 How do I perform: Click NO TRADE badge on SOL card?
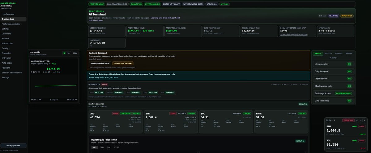point(237,113)
